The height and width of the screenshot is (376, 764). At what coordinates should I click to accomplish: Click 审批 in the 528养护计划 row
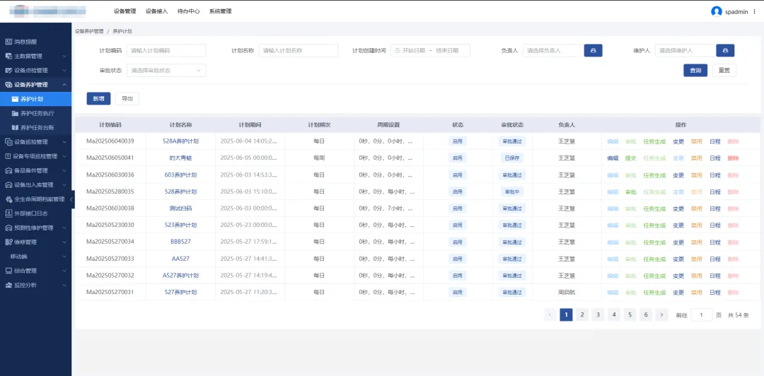[630, 192]
